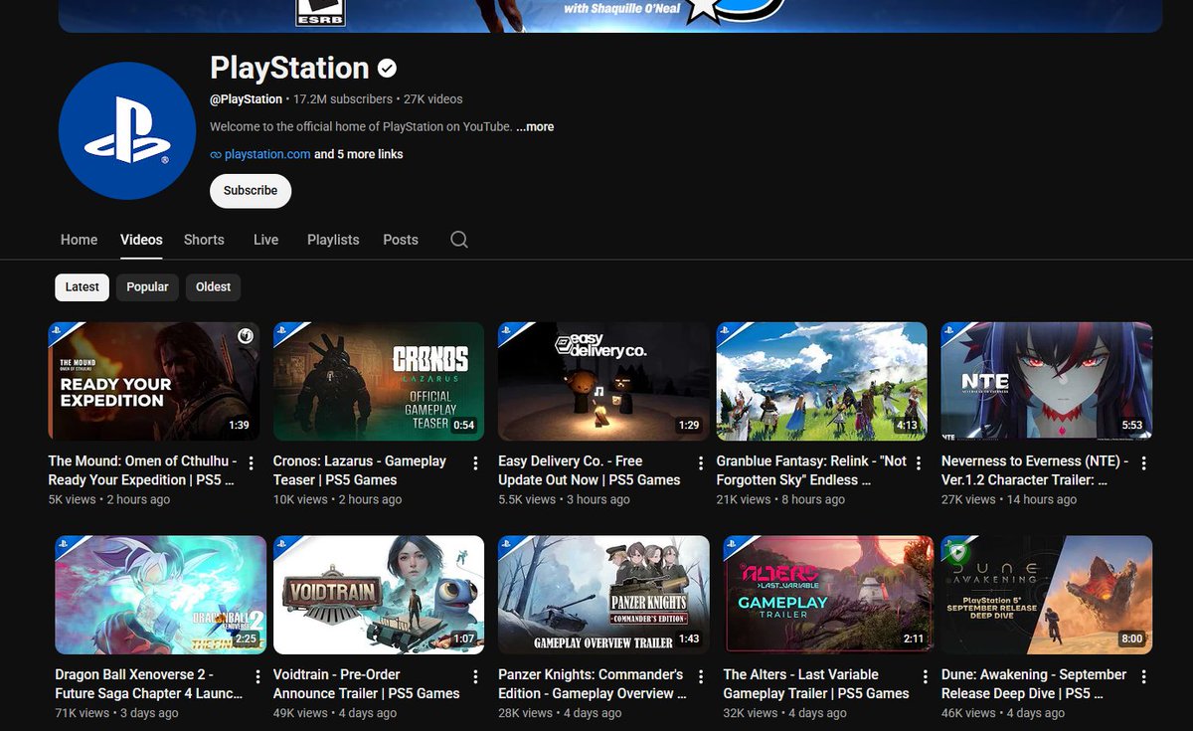Open Dune: Awakening Deep Dive title

pos(1034,684)
